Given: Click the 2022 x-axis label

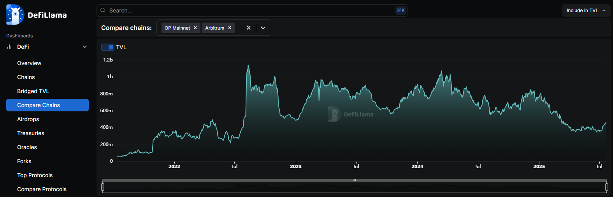Looking at the screenshot, I should pyautogui.click(x=174, y=166).
